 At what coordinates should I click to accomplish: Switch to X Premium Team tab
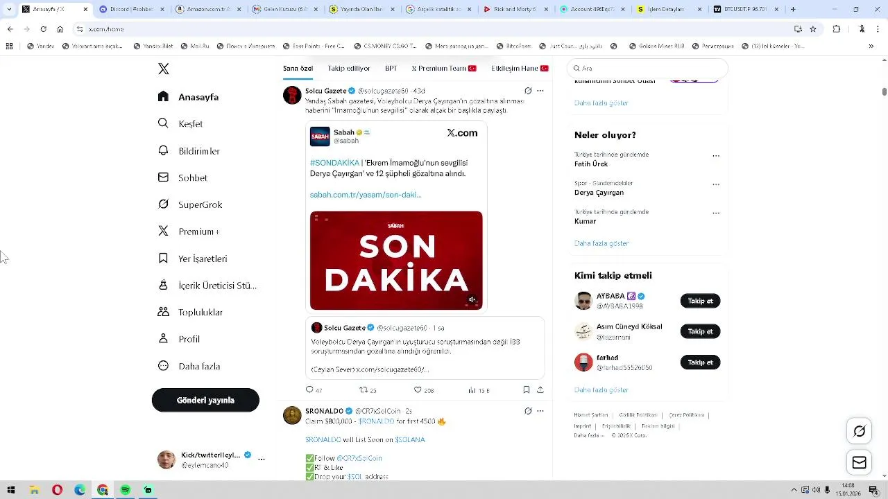click(444, 69)
